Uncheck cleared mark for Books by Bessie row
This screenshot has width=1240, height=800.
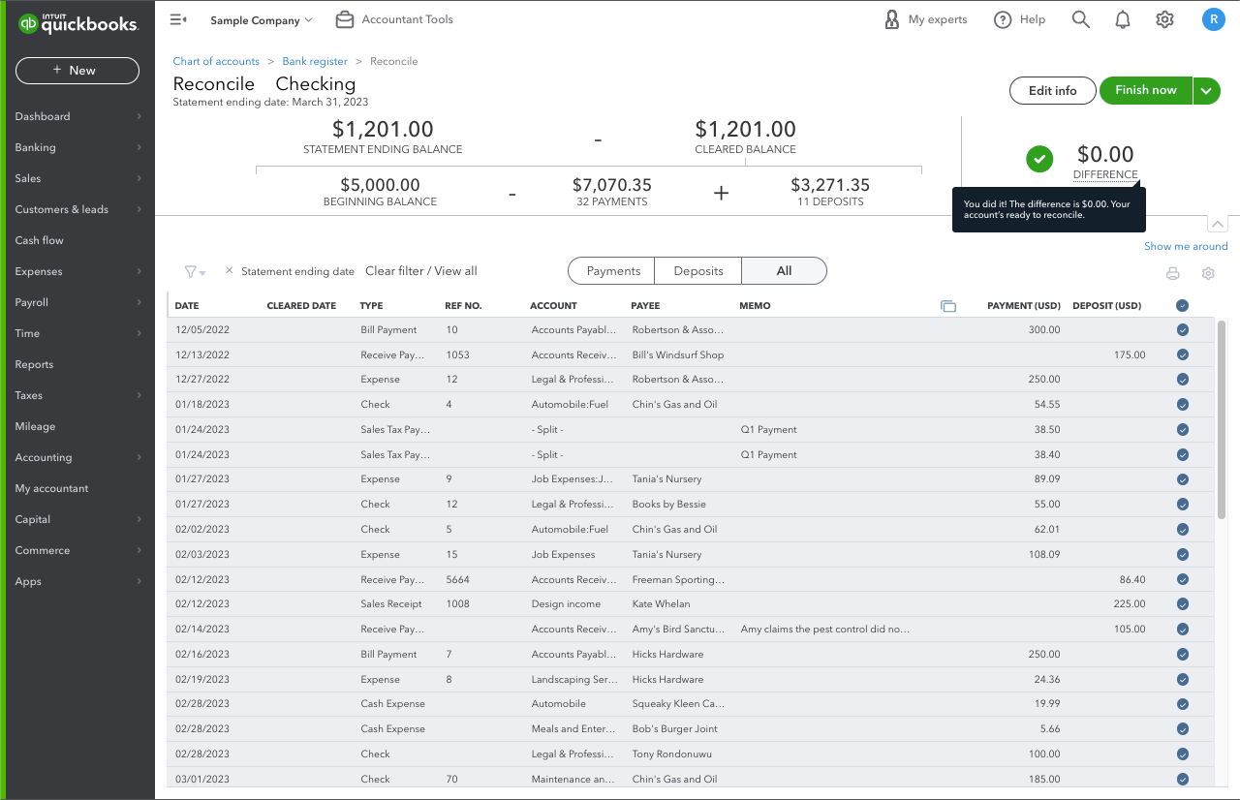[x=1182, y=505]
